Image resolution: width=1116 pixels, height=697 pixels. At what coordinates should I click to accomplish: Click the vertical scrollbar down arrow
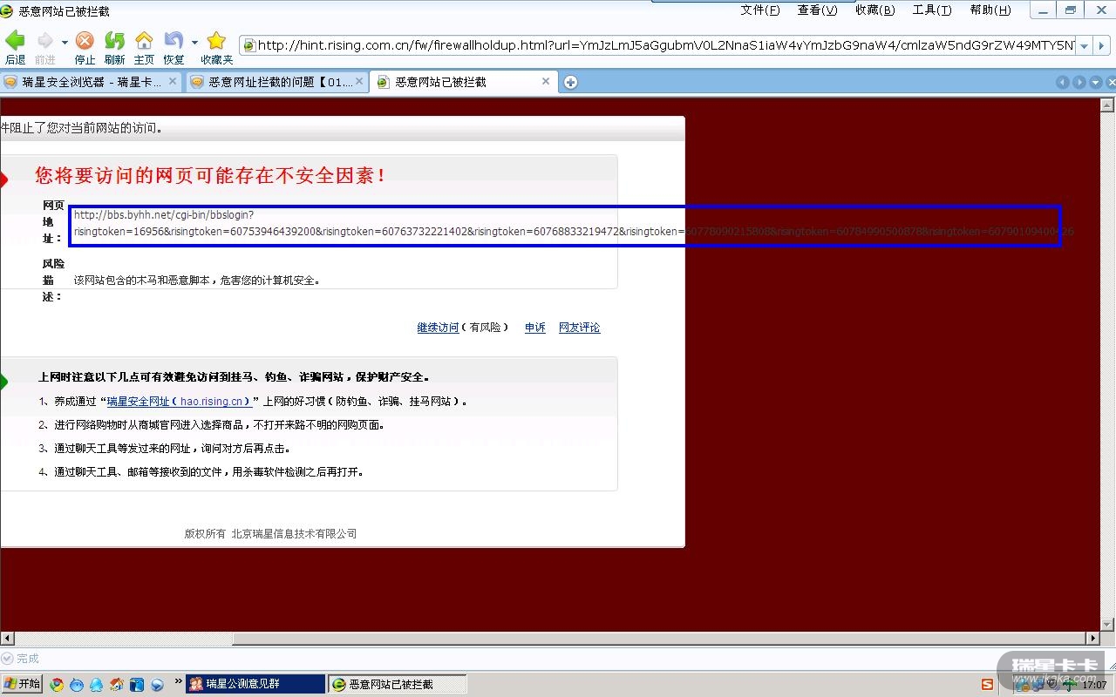point(1108,624)
